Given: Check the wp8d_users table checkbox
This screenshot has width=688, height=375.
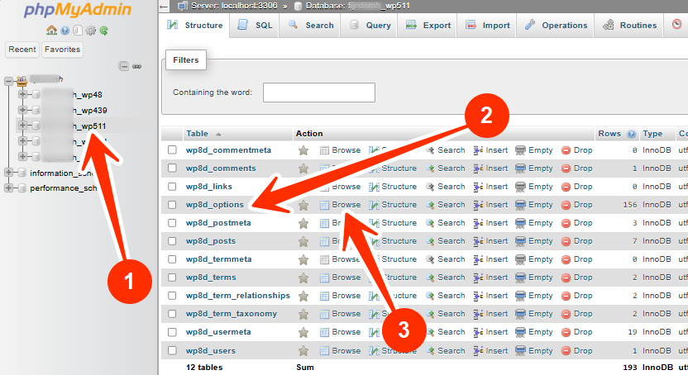Looking at the screenshot, I should pos(172,350).
